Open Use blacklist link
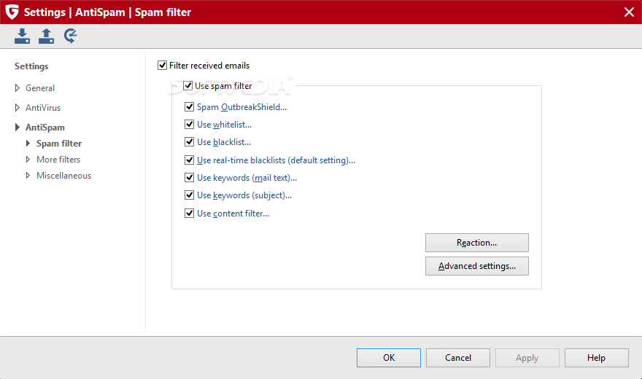Screen dimensions: 642x379 point(224,142)
